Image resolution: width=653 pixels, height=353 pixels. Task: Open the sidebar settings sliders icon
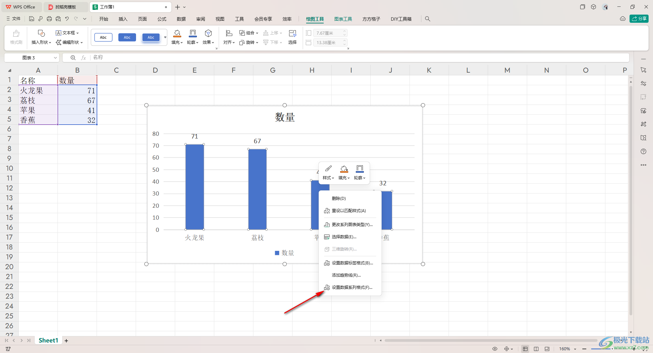(x=643, y=83)
